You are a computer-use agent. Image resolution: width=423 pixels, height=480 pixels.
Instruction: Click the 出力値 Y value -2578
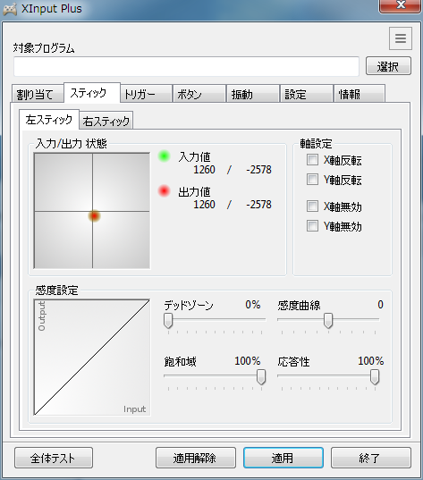[x=258, y=205]
